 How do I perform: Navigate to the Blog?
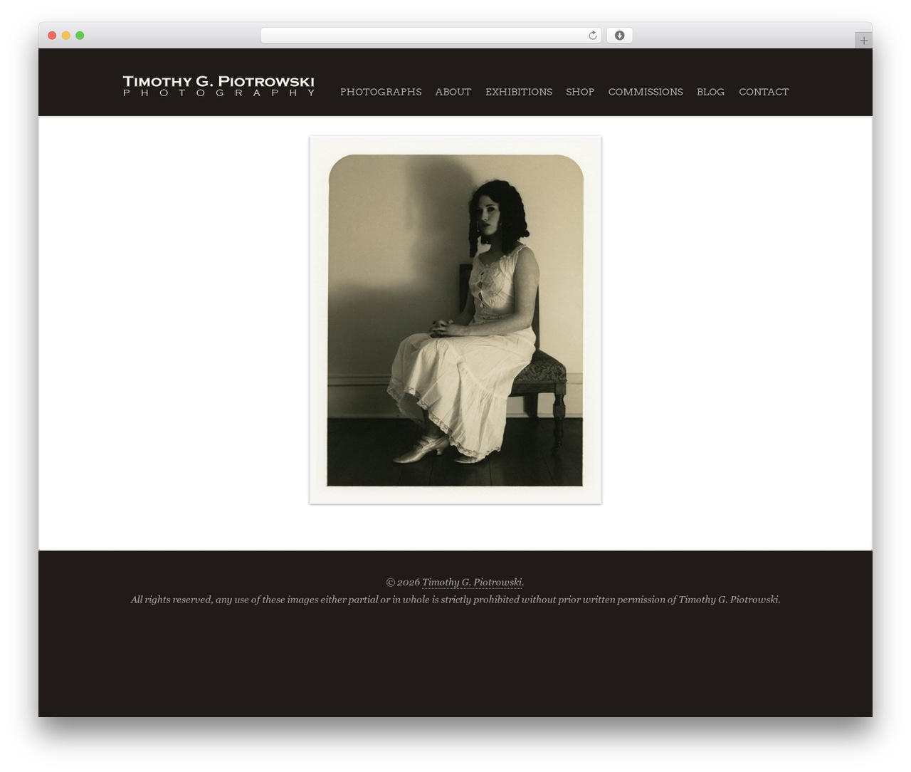[x=711, y=92]
